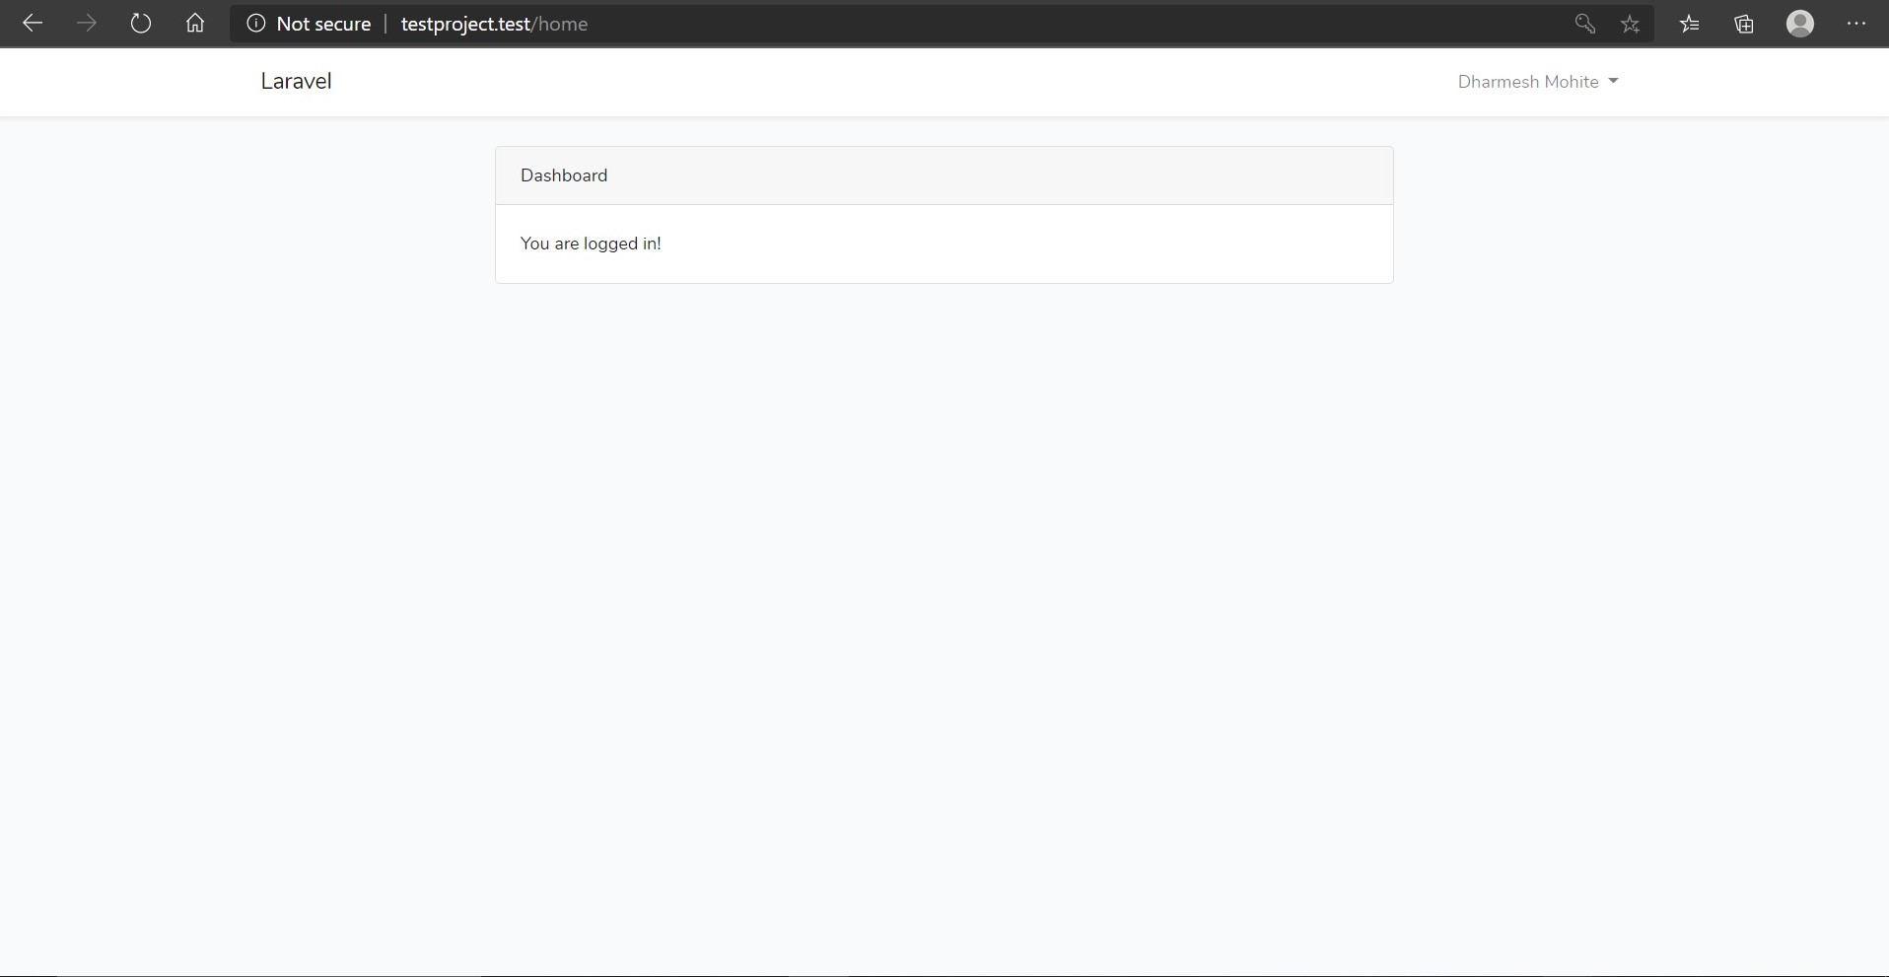
Task: Add this page to favorites with the star
Action: tap(1631, 24)
